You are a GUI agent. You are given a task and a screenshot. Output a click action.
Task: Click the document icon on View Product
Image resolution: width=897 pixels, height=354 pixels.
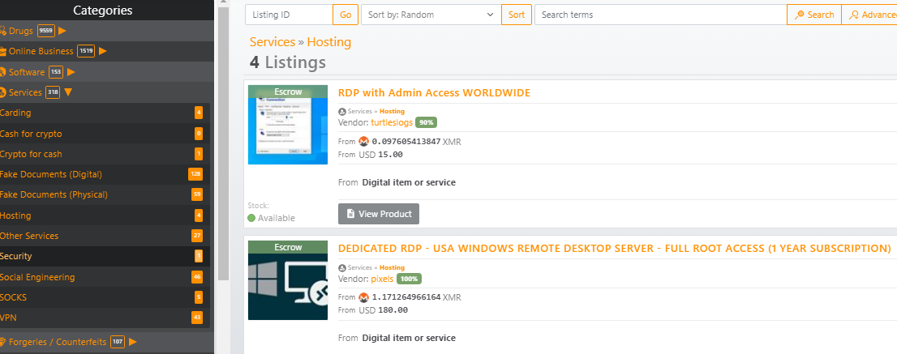click(350, 214)
